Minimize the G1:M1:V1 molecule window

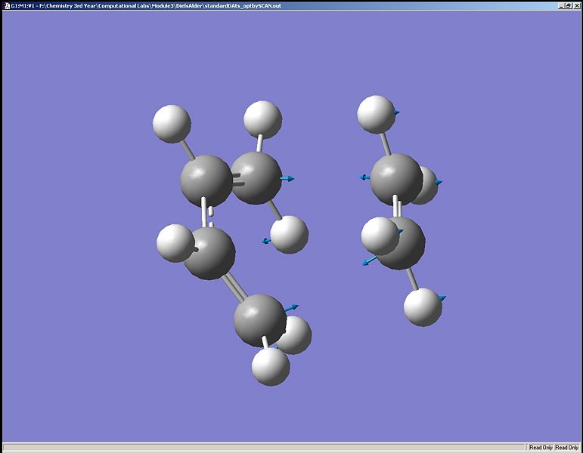[x=560, y=5]
